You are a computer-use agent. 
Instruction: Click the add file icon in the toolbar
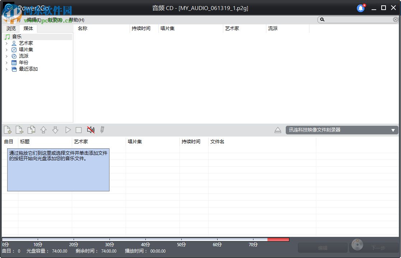pos(7,130)
